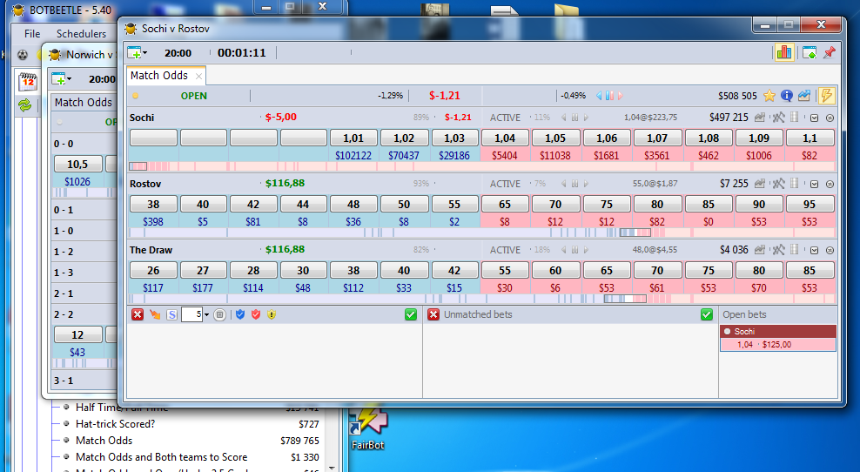Click 10,5 price button in Norwich window
Screen dimensions: 860x472
(x=77, y=164)
